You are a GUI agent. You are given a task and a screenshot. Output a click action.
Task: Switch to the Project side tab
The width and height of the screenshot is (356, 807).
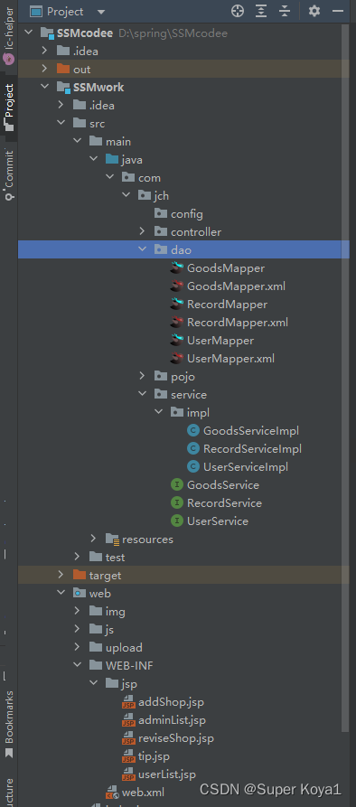(9, 107)
